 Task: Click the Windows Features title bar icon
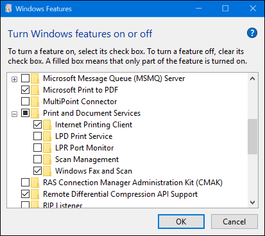[8, 8]
